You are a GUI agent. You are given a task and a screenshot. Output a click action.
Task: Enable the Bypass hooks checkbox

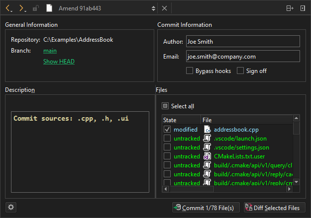coord(190,71)
